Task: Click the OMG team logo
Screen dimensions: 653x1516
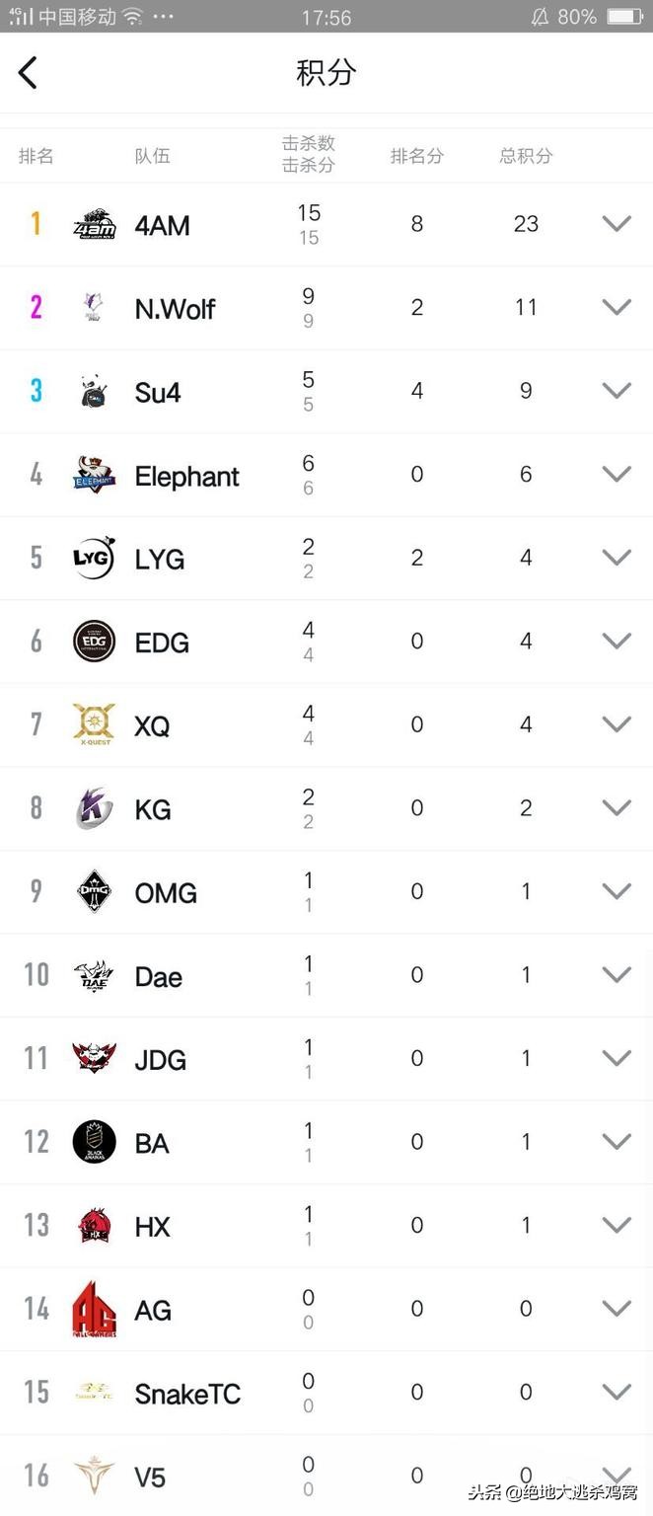Action: [x=95, y=892]
